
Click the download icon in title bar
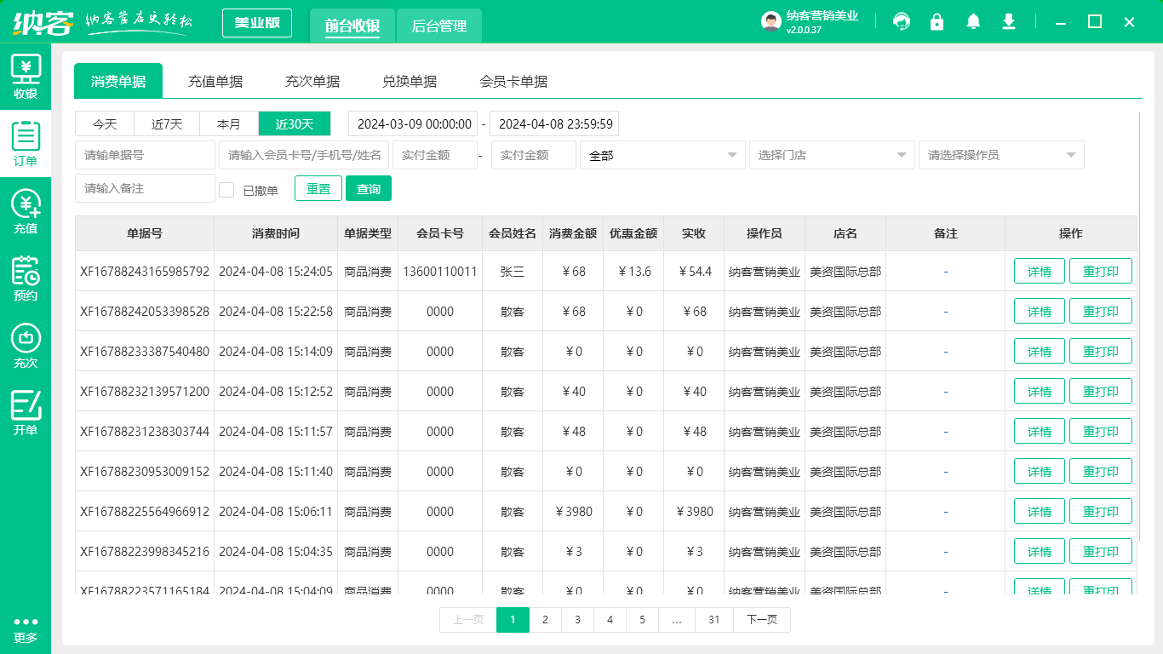1008,21
